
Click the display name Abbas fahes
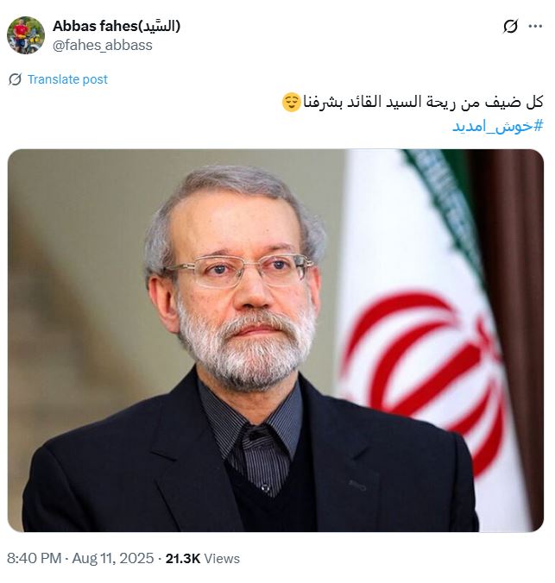[95, 26]
